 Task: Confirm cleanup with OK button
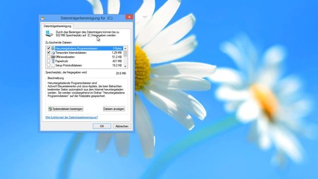click(102, 126)
